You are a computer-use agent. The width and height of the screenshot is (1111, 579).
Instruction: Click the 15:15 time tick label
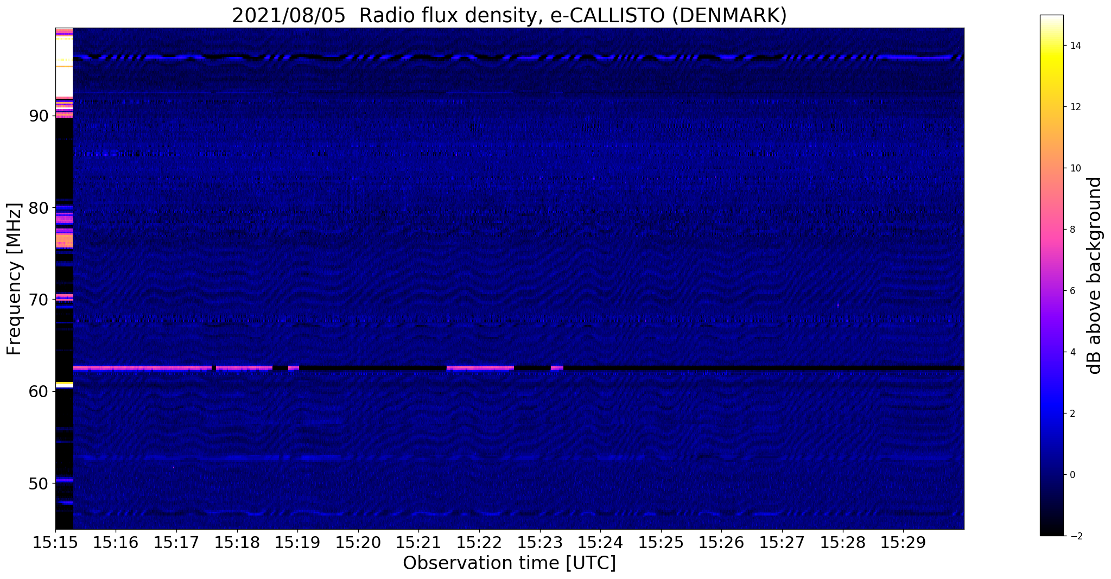55,543
